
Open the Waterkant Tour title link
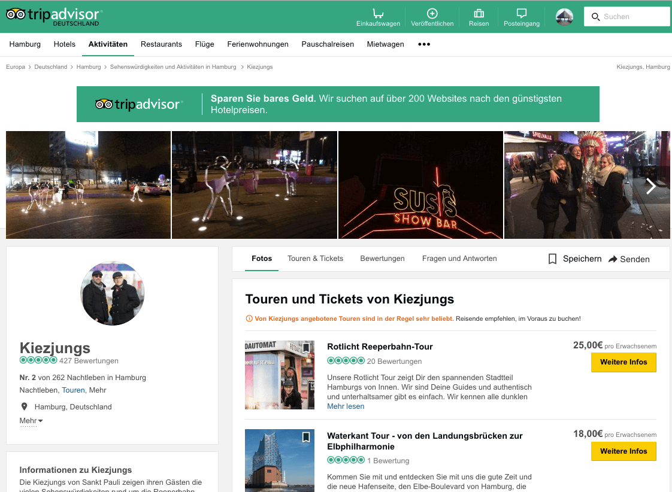click(x=425, y=441)
